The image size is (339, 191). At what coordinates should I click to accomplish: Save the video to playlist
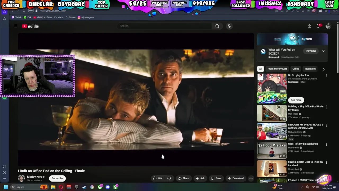(x=216, y=178)
